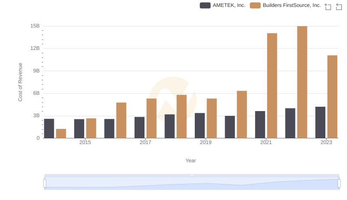Viewport: 347px width, 200px height.
Task: Click the 3B y-axis label
Action: 36,115
